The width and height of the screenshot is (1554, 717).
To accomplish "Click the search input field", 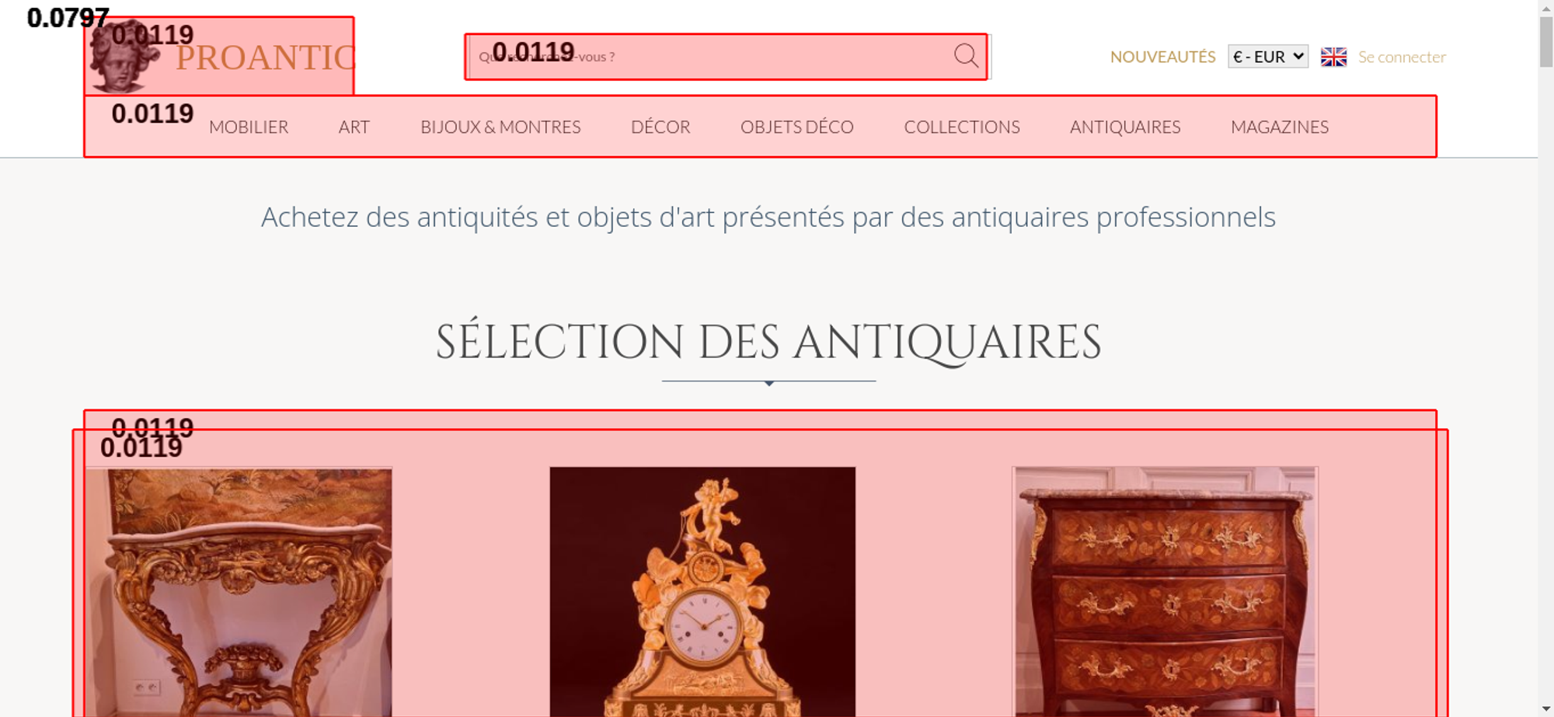I will pos(711,57).
